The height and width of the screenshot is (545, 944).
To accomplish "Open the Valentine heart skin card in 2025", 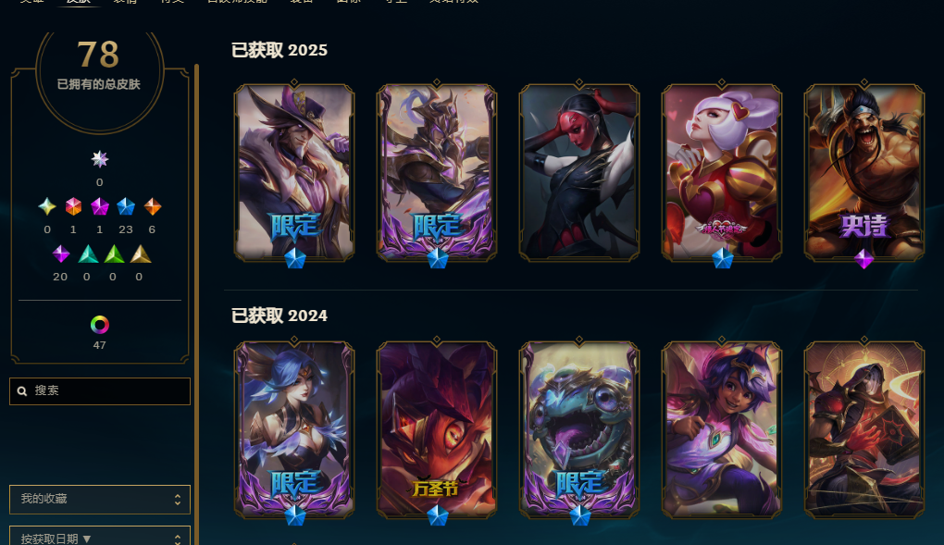I will point(721,173).
